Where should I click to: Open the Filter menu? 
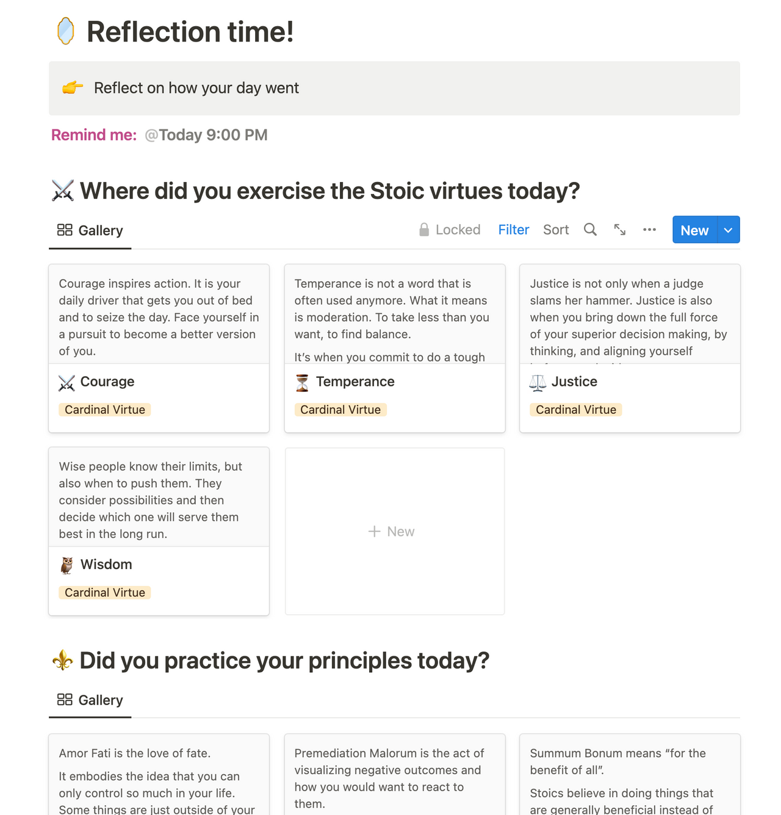tap(513, 230)
